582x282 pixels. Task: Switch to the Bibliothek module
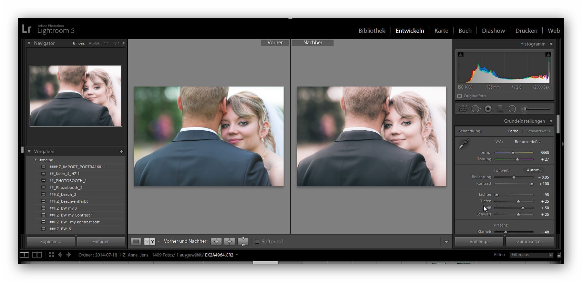click(372, 31)
